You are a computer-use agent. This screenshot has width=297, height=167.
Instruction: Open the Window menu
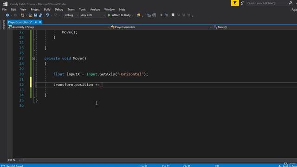pyautogui.click(x=110, y=9)
